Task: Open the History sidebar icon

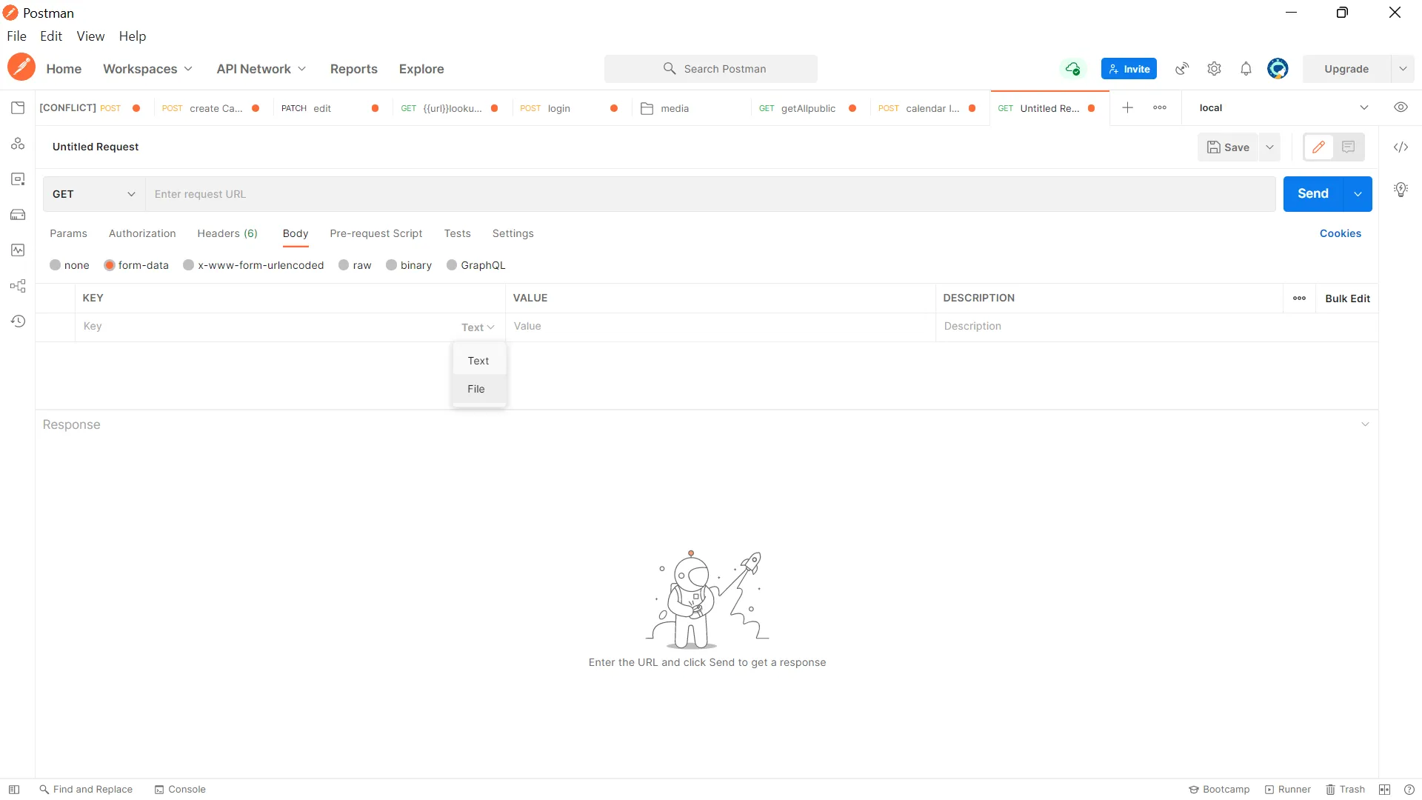Action: pos(18,321)
